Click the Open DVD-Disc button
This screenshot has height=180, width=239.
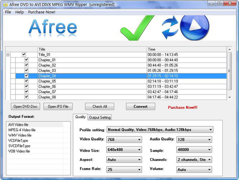click(26, 106)
